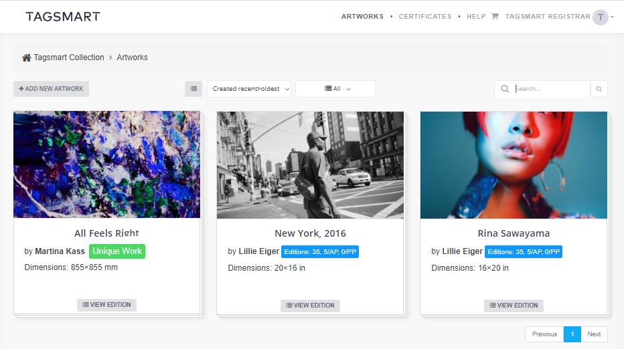Submit search with the magnifier button
Screen dimensions: 624x349
(599, 89)
